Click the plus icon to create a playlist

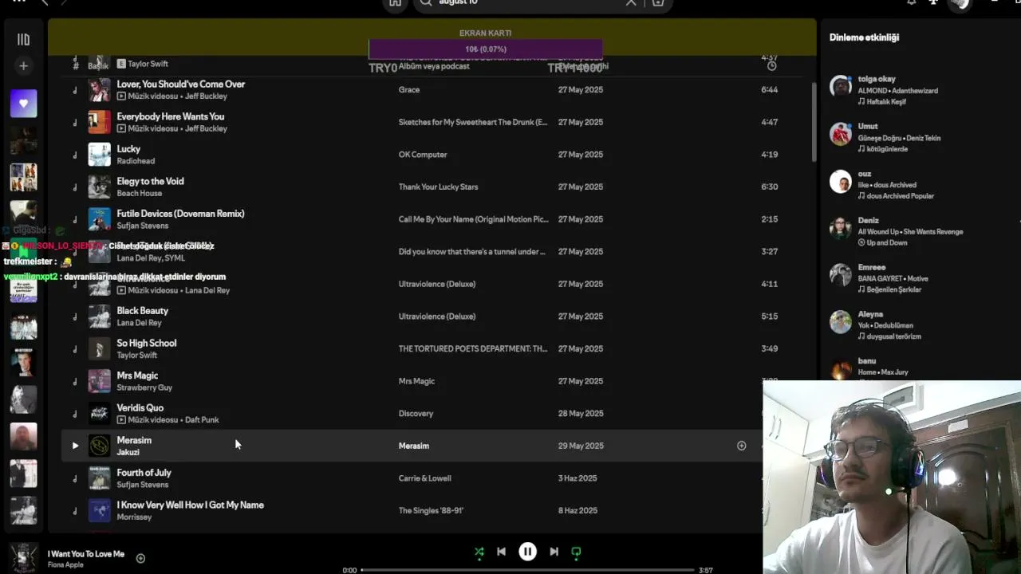click(23, 66)
